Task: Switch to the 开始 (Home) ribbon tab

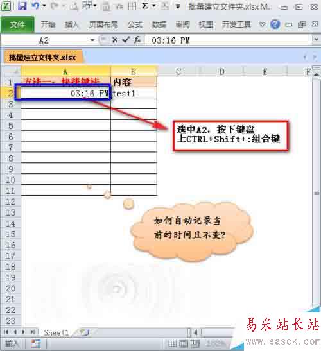Action: (48, 24)
